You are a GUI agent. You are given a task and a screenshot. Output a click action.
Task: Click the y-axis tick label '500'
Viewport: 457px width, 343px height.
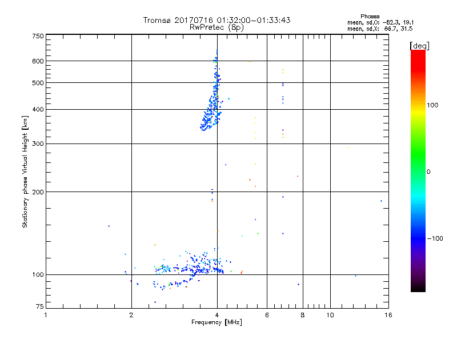click(x=38, y=83)
